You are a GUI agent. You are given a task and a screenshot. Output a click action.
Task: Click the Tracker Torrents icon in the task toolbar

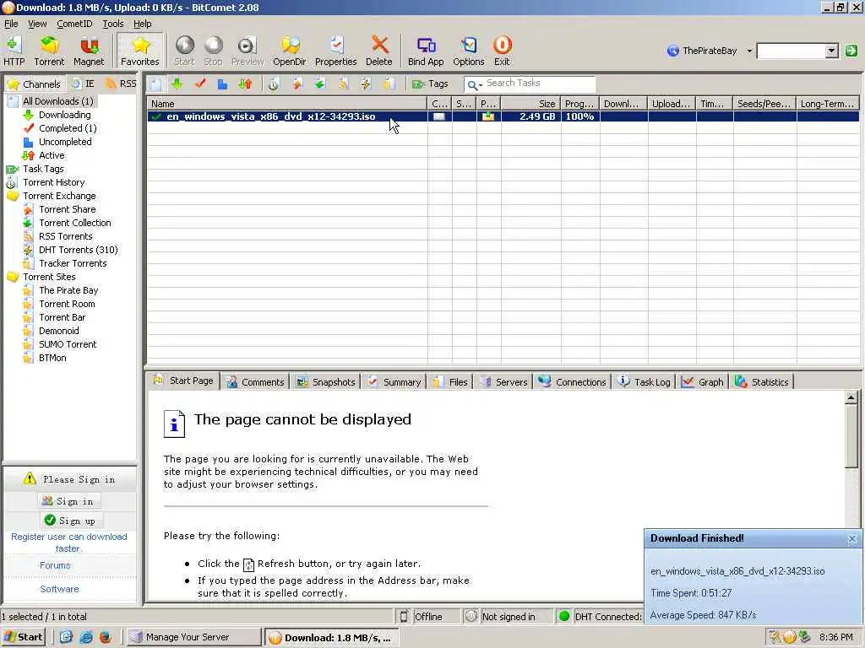click(389, 84)
